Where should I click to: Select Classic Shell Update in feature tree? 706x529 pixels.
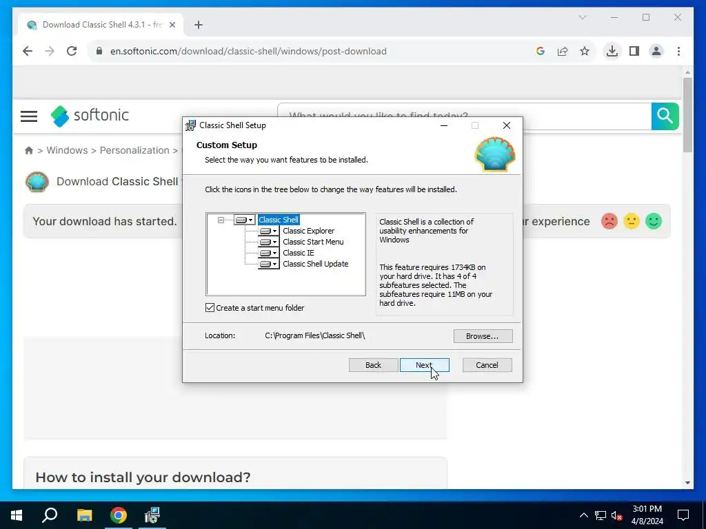(315, 264)
